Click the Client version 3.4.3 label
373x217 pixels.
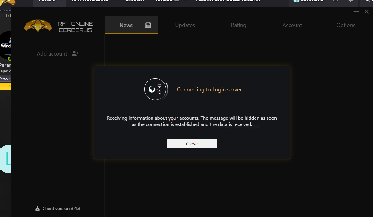61,209
